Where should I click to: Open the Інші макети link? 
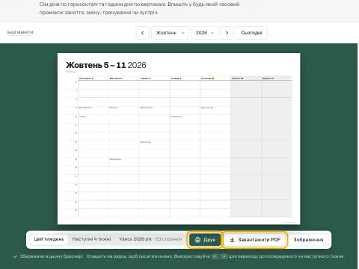pos(20,32)
